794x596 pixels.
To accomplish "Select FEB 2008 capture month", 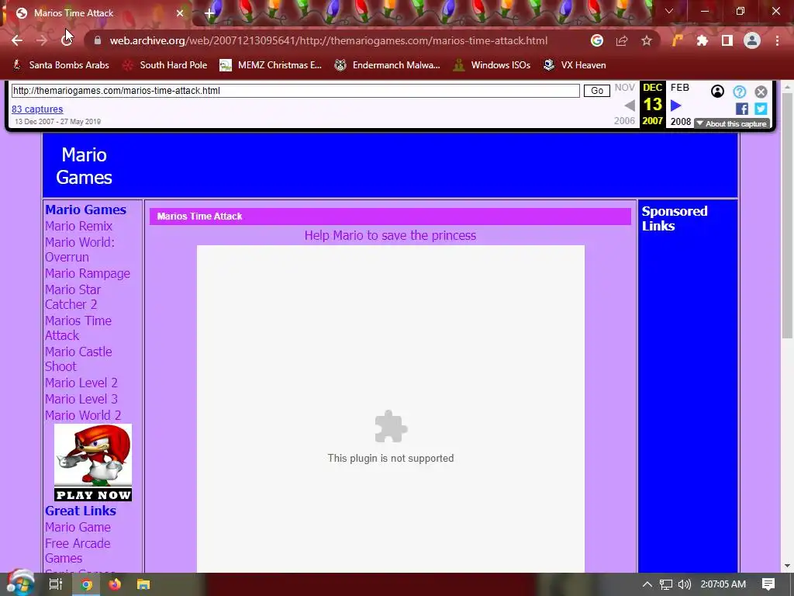I will pos(680,88).
